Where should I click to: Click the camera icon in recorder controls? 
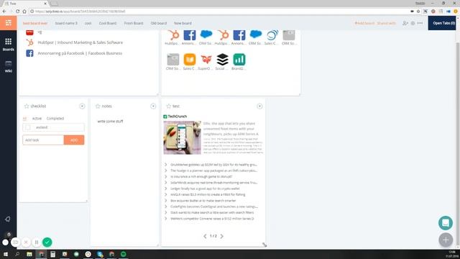[15, 242]
